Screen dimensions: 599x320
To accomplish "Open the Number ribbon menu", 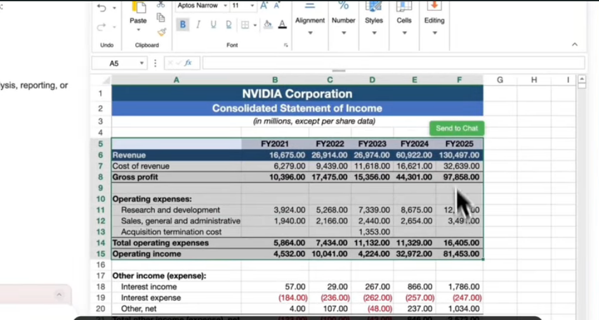I will 343,20.
